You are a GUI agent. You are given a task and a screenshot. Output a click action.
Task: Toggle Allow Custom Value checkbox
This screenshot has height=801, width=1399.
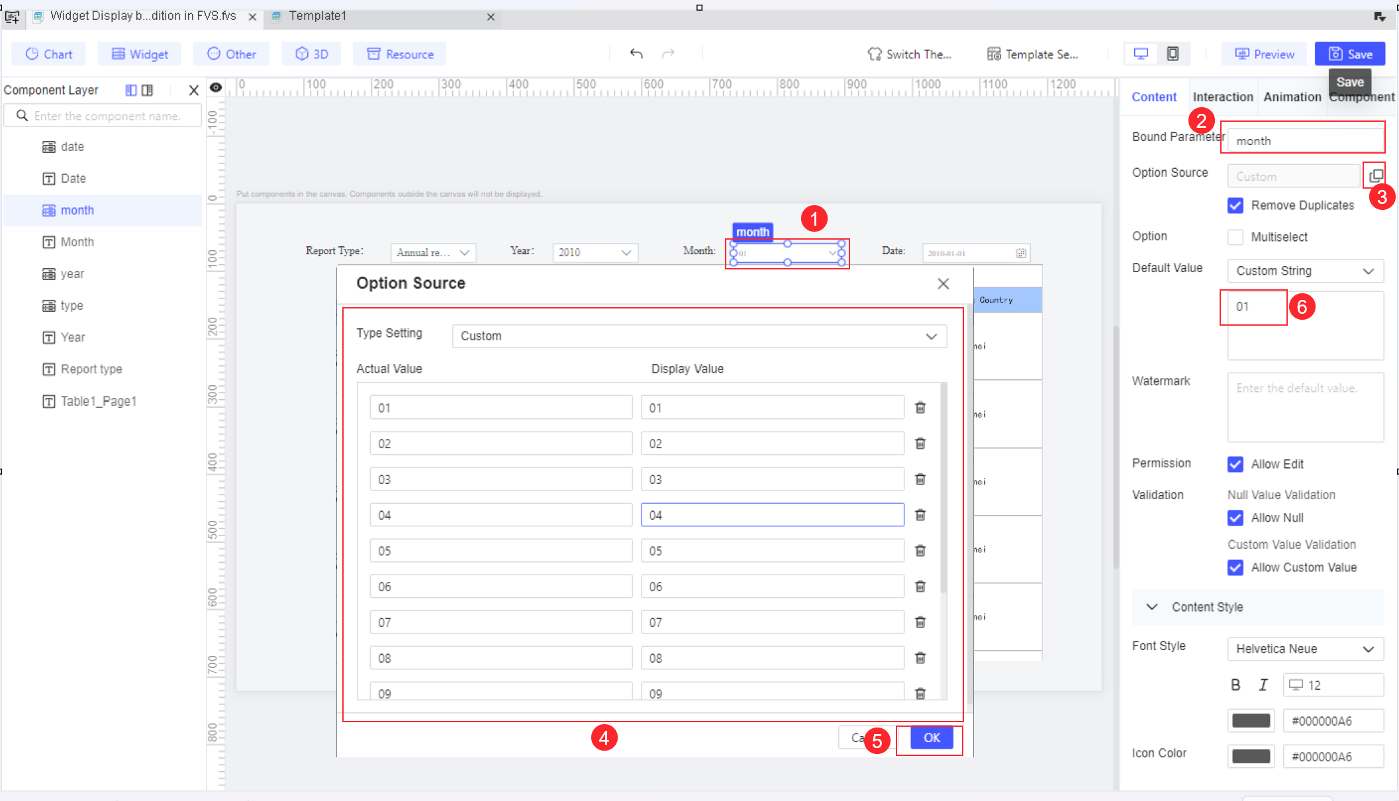1235,567
